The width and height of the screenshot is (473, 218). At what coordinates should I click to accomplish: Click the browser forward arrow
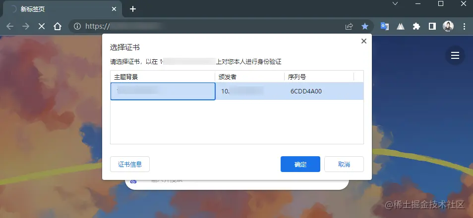pos(26,27)
